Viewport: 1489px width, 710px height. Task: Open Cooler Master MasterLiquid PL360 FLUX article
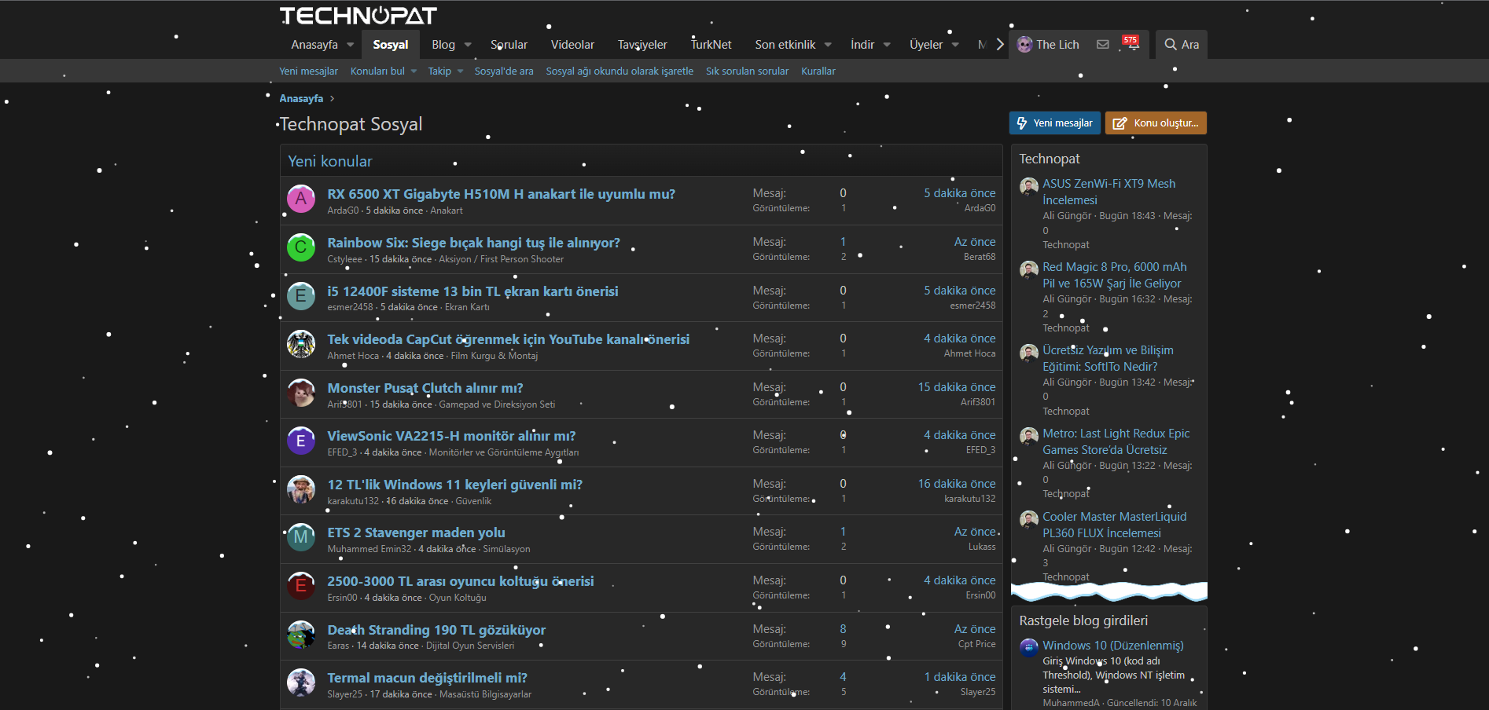(1115, 525)
